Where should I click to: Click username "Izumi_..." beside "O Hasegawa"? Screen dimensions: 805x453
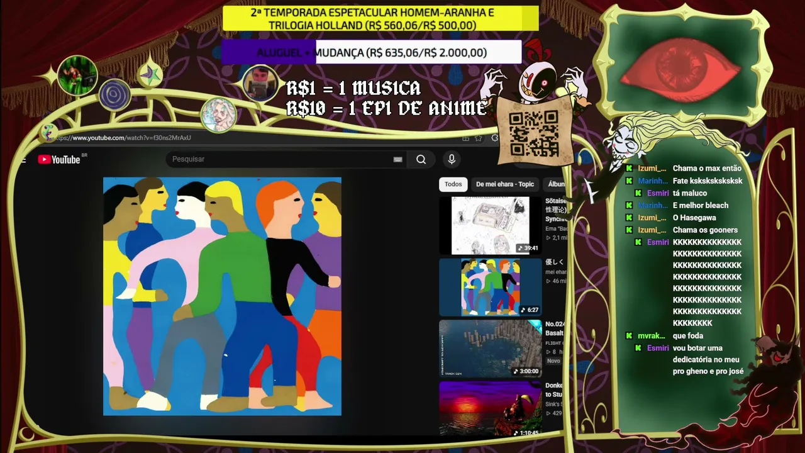[652, 218]
